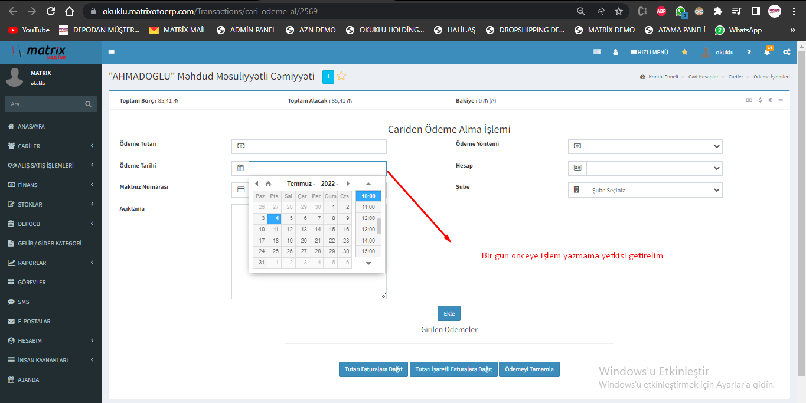The width and height of the screenshot is (806, 403).
Task: Click the Ödemeyi Tamamla button
Action: (x=529, y=369)
